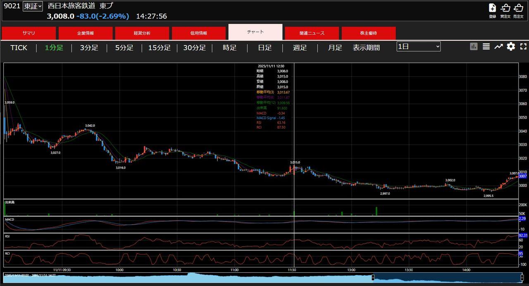Screen dimensions: 529x286
Task: Open the 東証 exchange dropdown
Action: (33, 6)
